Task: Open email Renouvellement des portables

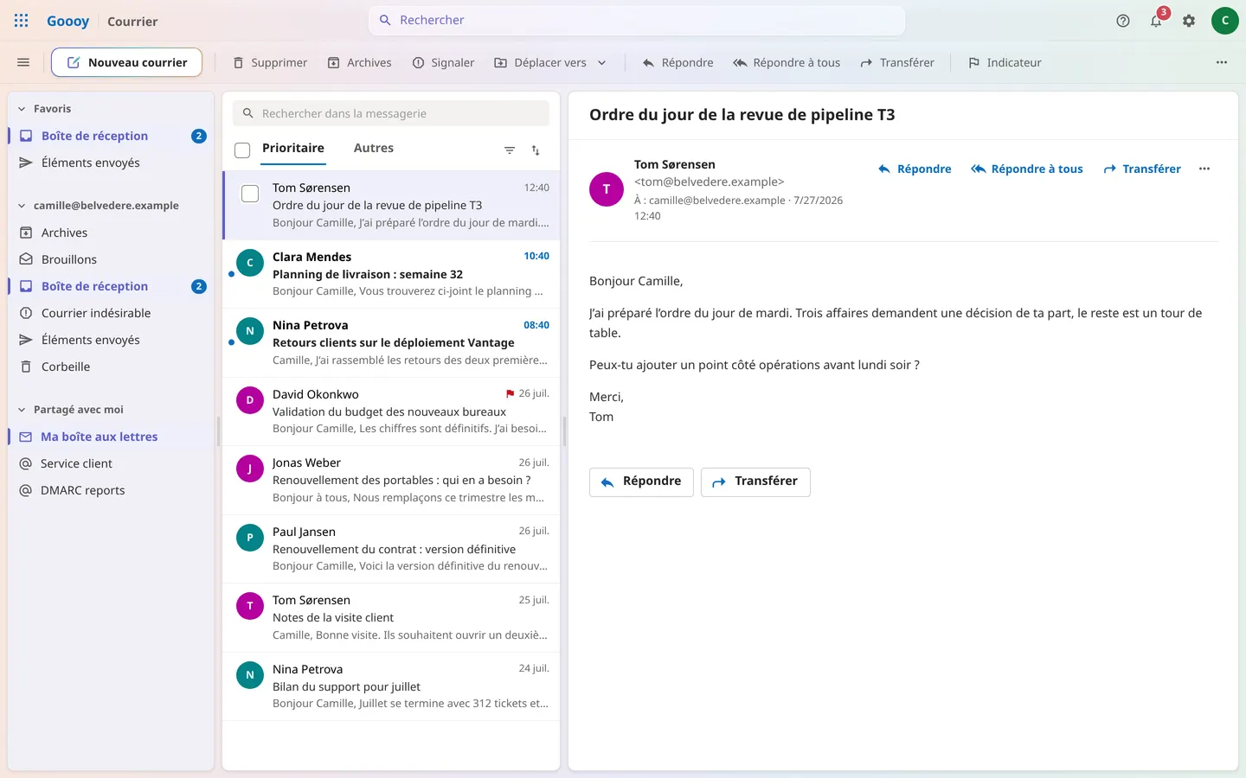Action: 391,480
